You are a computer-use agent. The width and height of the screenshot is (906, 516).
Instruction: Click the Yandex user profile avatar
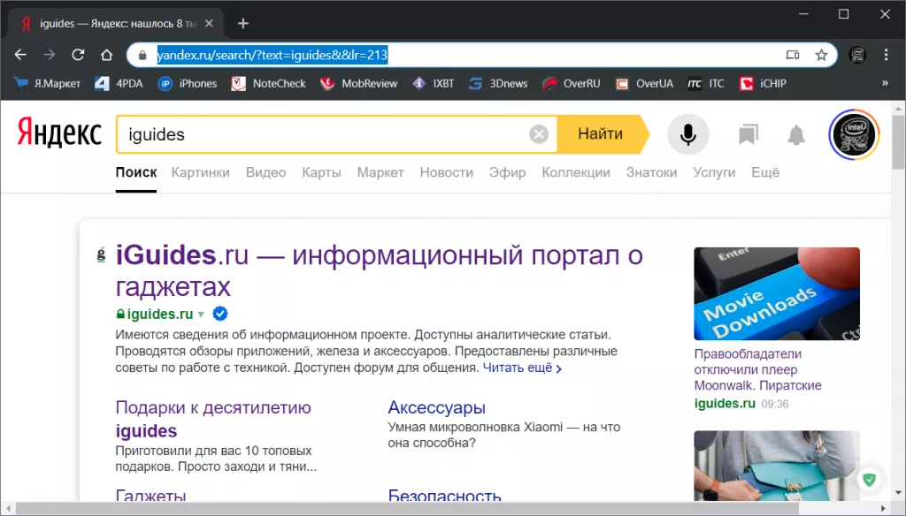pos(854,134)
